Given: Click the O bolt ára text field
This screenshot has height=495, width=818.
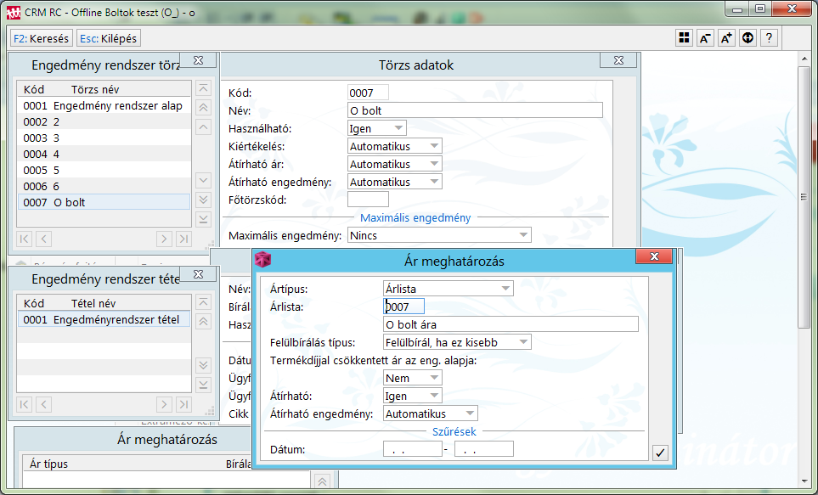Looking at the screenshot, I should click(511, 323).
